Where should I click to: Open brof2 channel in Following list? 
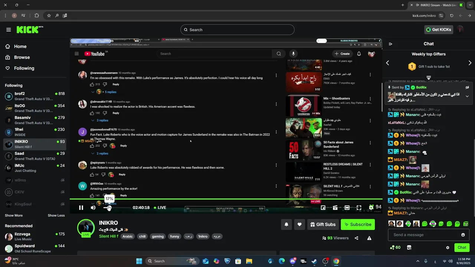[35, 96]
